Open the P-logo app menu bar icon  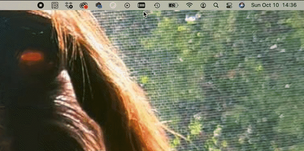pos(55,5)
